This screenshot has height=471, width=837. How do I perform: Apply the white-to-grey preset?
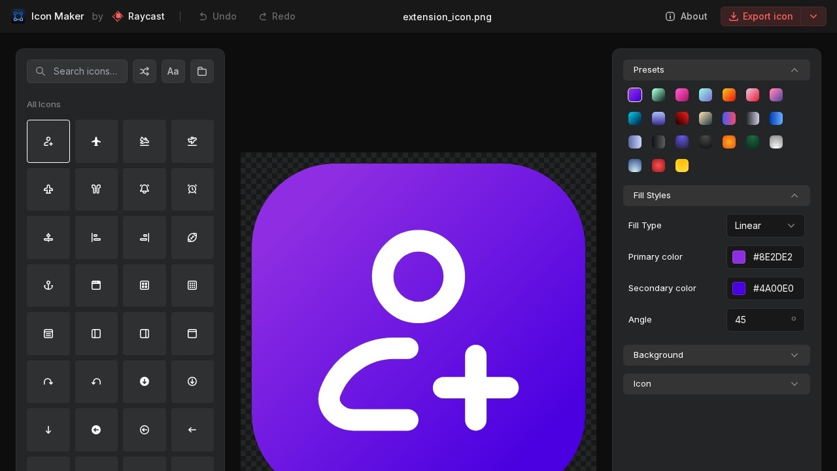click(776, 142)
